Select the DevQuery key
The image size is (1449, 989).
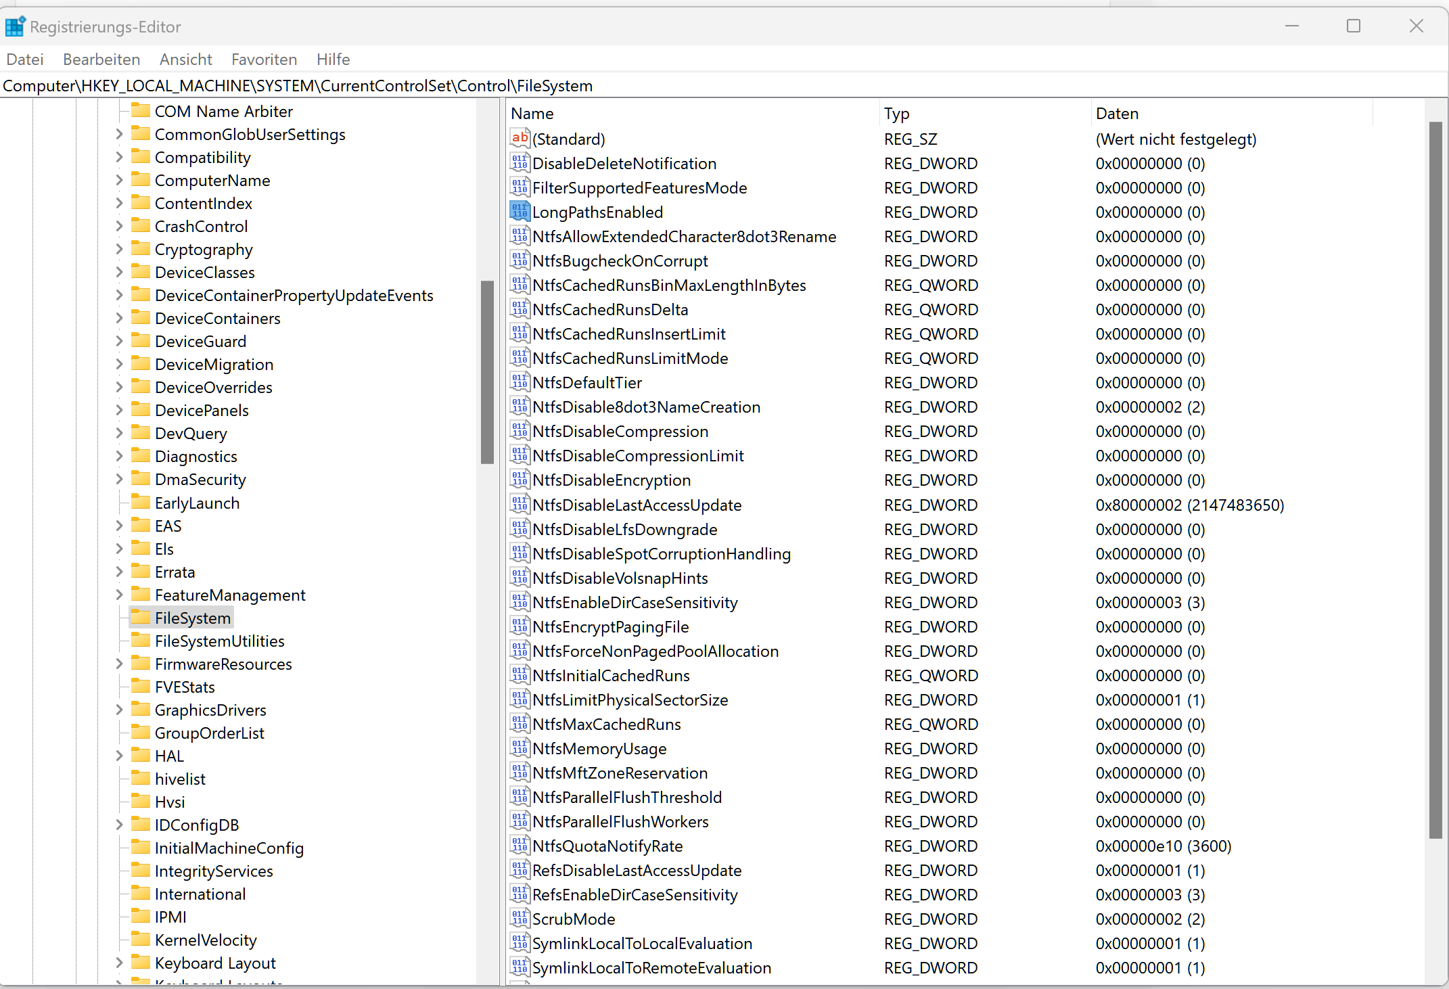(x=191, y=433)
